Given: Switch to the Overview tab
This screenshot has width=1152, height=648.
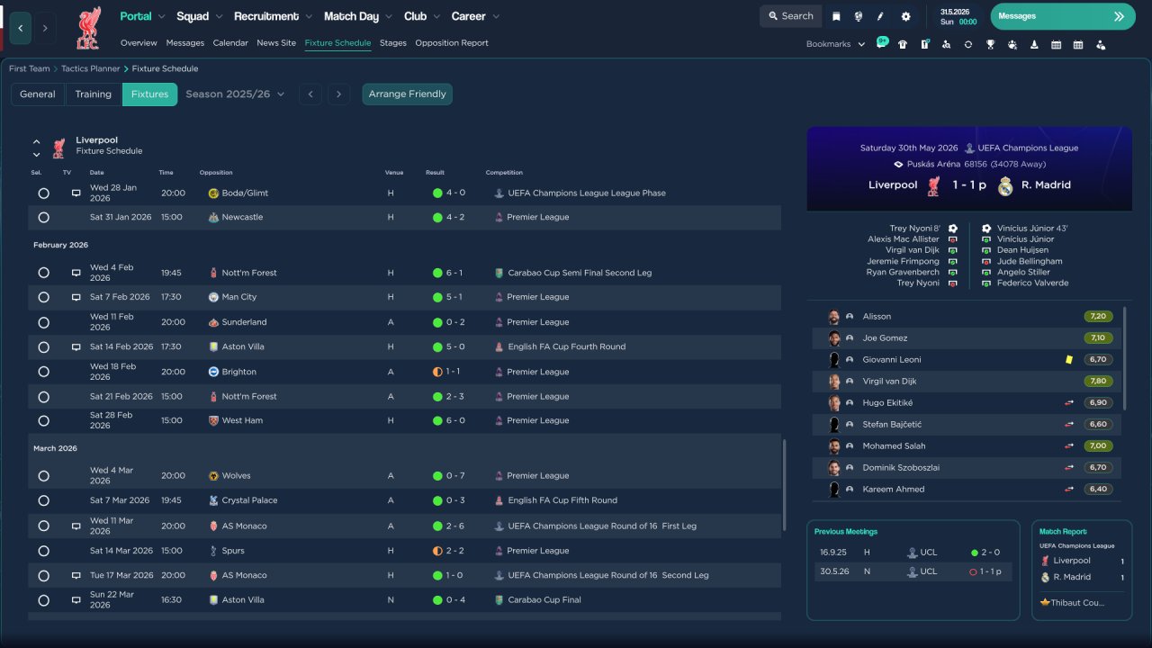Looking at the screenshot, I should 139,43.
